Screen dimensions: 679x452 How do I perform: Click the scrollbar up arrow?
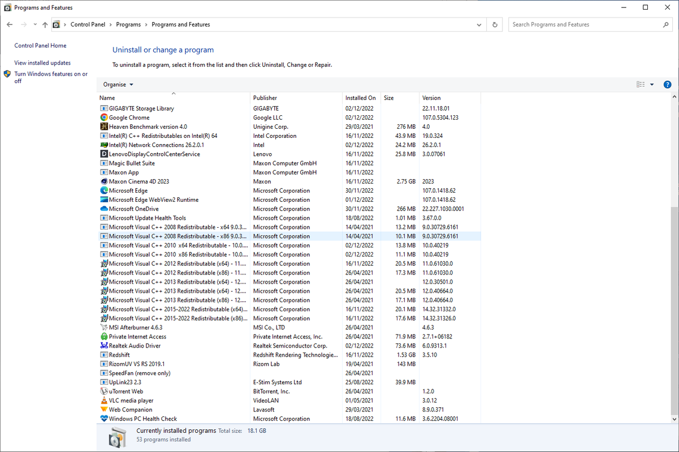point(674,97)
